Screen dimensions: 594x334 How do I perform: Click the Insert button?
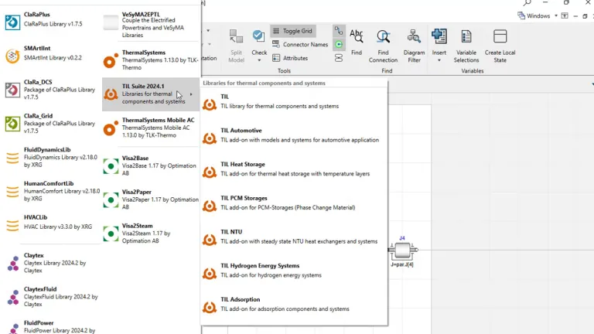coord(439,40)
